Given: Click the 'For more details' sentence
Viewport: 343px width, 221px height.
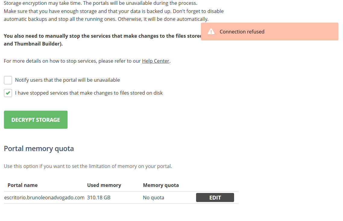Looking at the screenshot, I should (x=72, y=61).
